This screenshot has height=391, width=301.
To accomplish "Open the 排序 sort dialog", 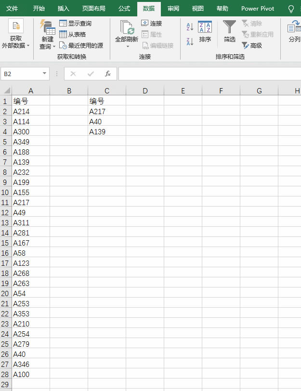I will click(205, 32).
